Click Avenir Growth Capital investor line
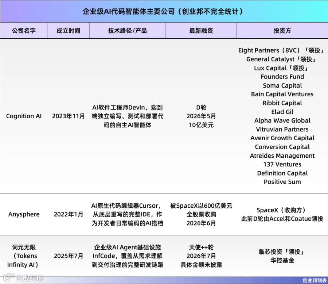 tap(282, 138)
